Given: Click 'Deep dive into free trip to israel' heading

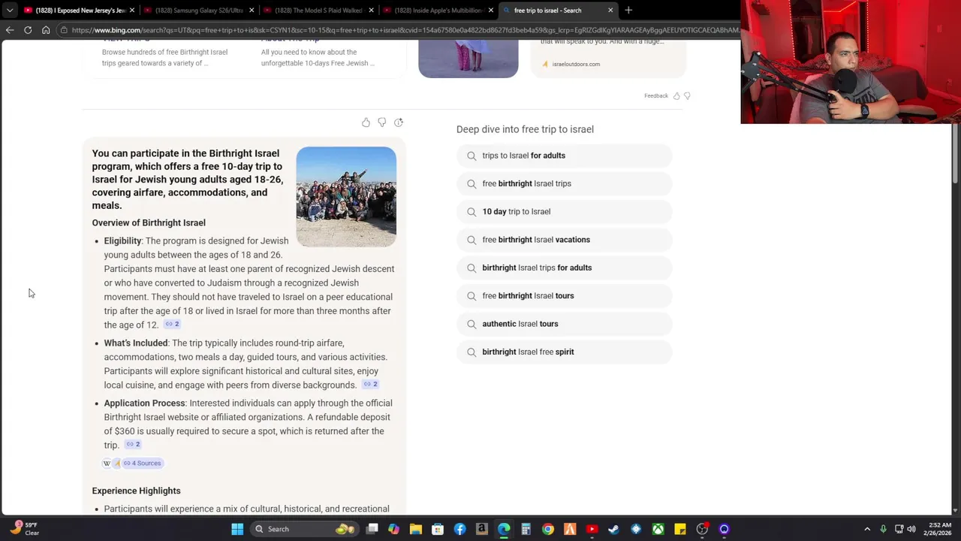Looking at the screenshot, I should click(x=525, y=129).
